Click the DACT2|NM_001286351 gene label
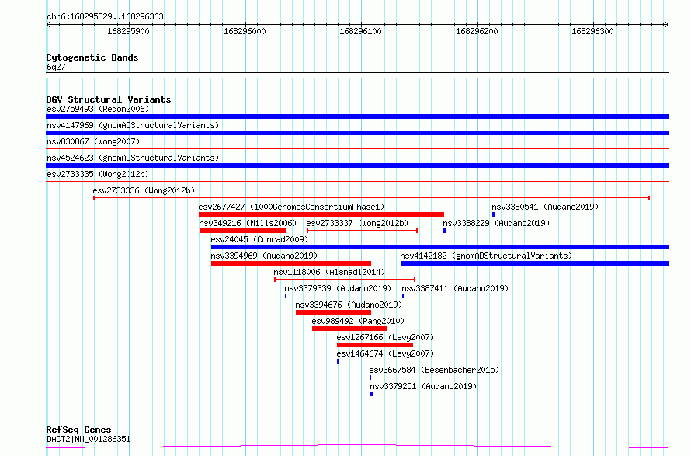Image resolution: width=691 pixels, height=456 pixels. pyautogui.click(x=89, y=439)
